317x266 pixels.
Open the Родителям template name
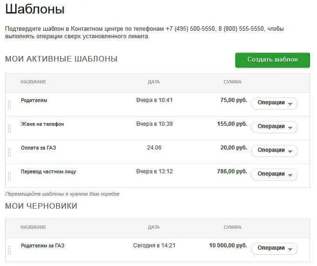point(34,100)
